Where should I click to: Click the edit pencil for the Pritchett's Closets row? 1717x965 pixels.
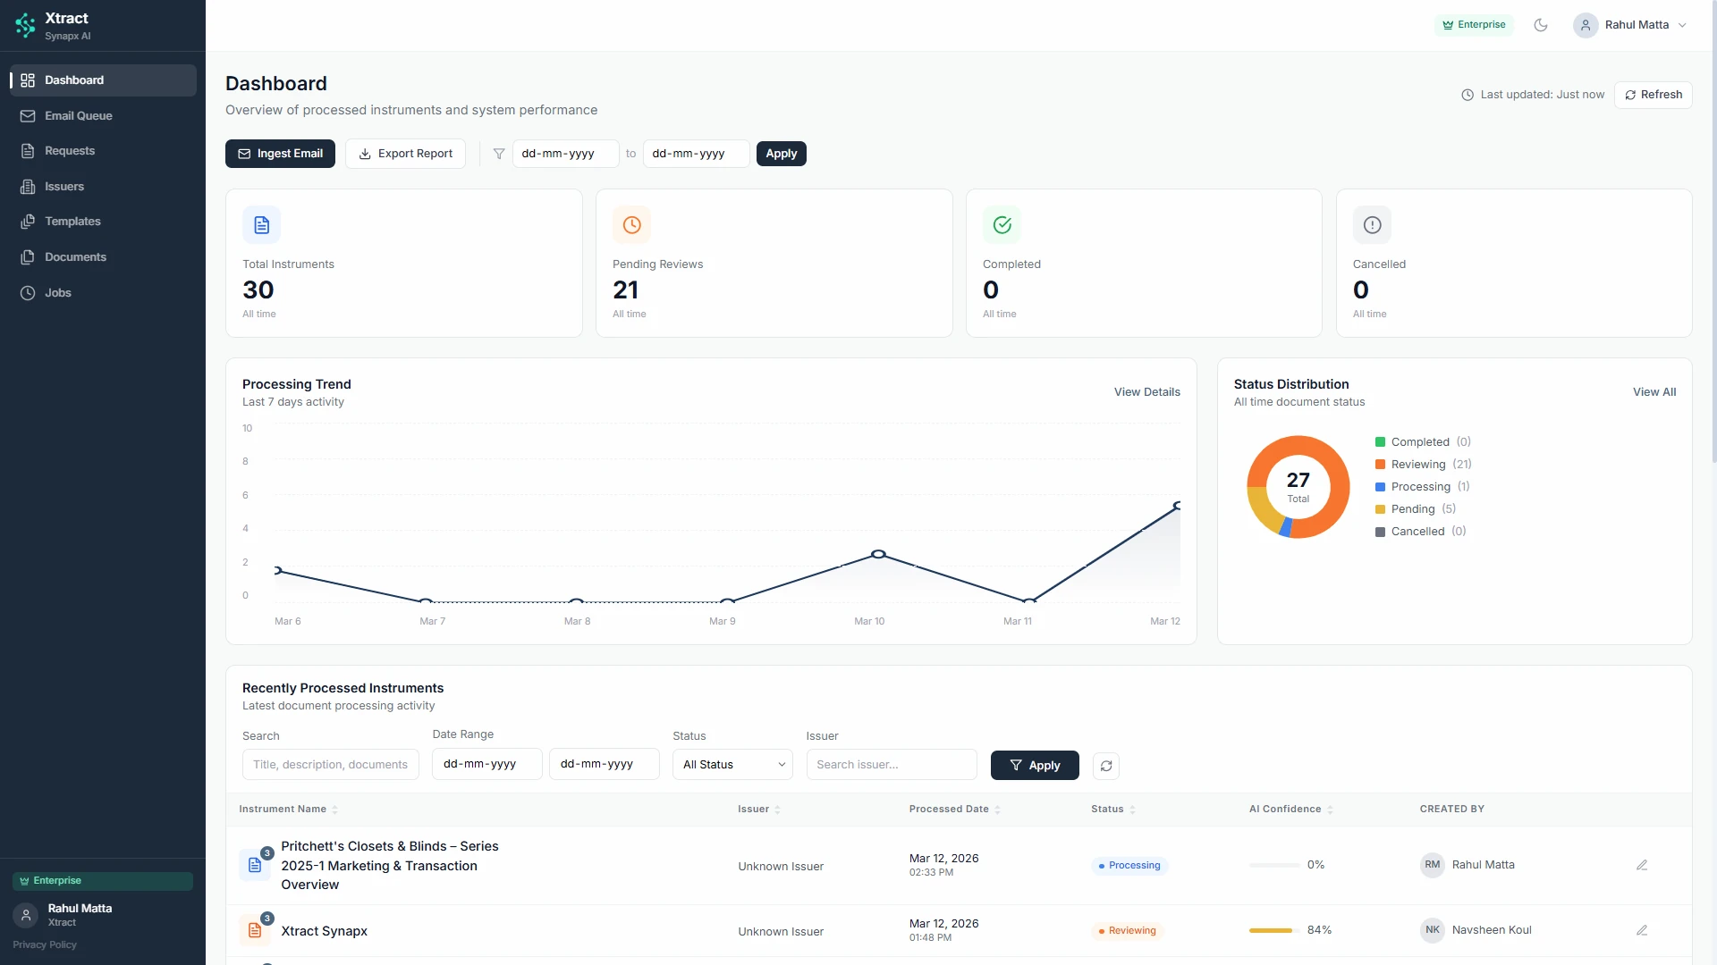1642,865
